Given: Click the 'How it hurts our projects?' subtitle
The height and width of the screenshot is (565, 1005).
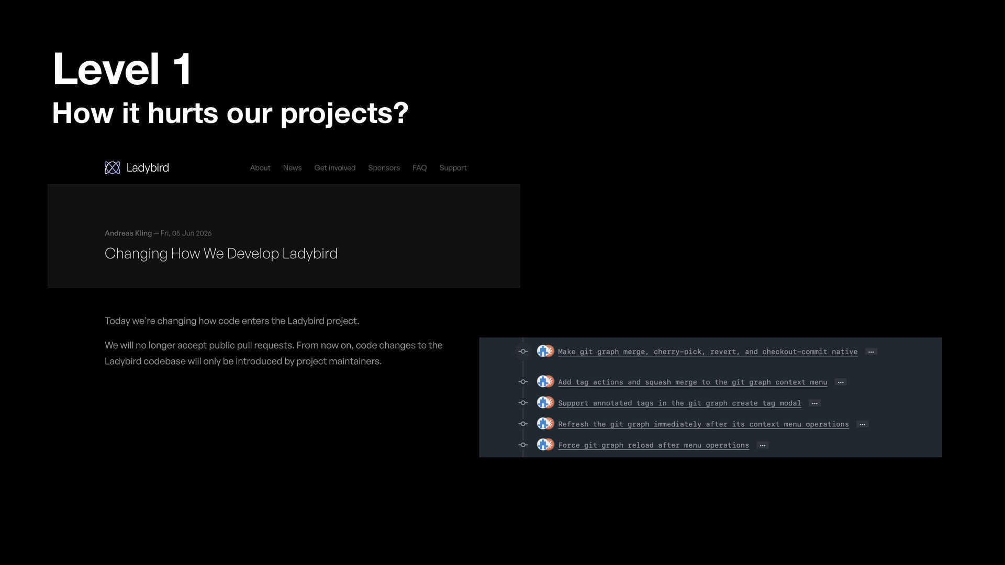Looking at the screenshot, I should click(x=230, y=114).
